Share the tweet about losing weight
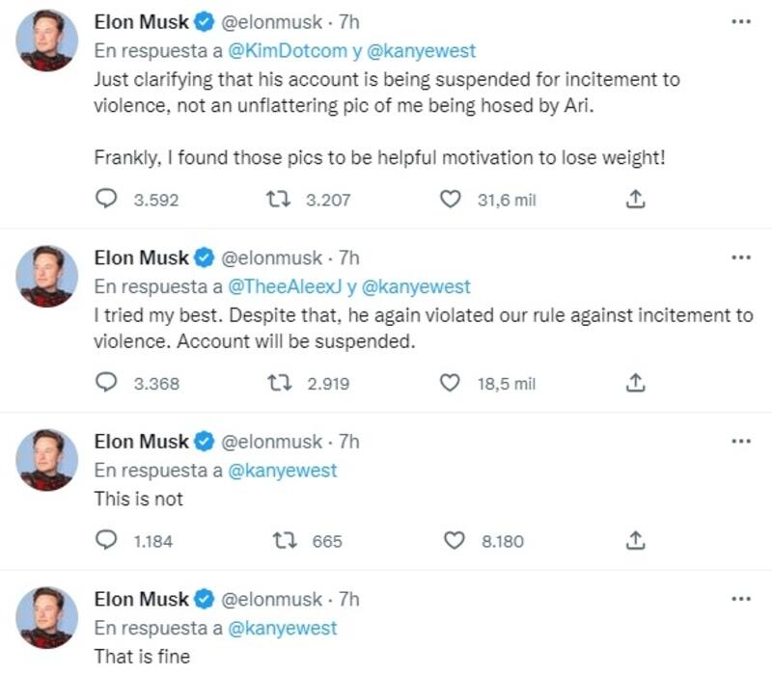The image size is (772, 675). 635,200
